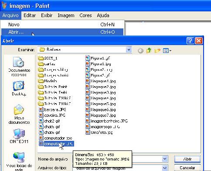The image size is (211, 171).
Task: Select the Tutorial Twiki folder
Action: coord(53,92)
